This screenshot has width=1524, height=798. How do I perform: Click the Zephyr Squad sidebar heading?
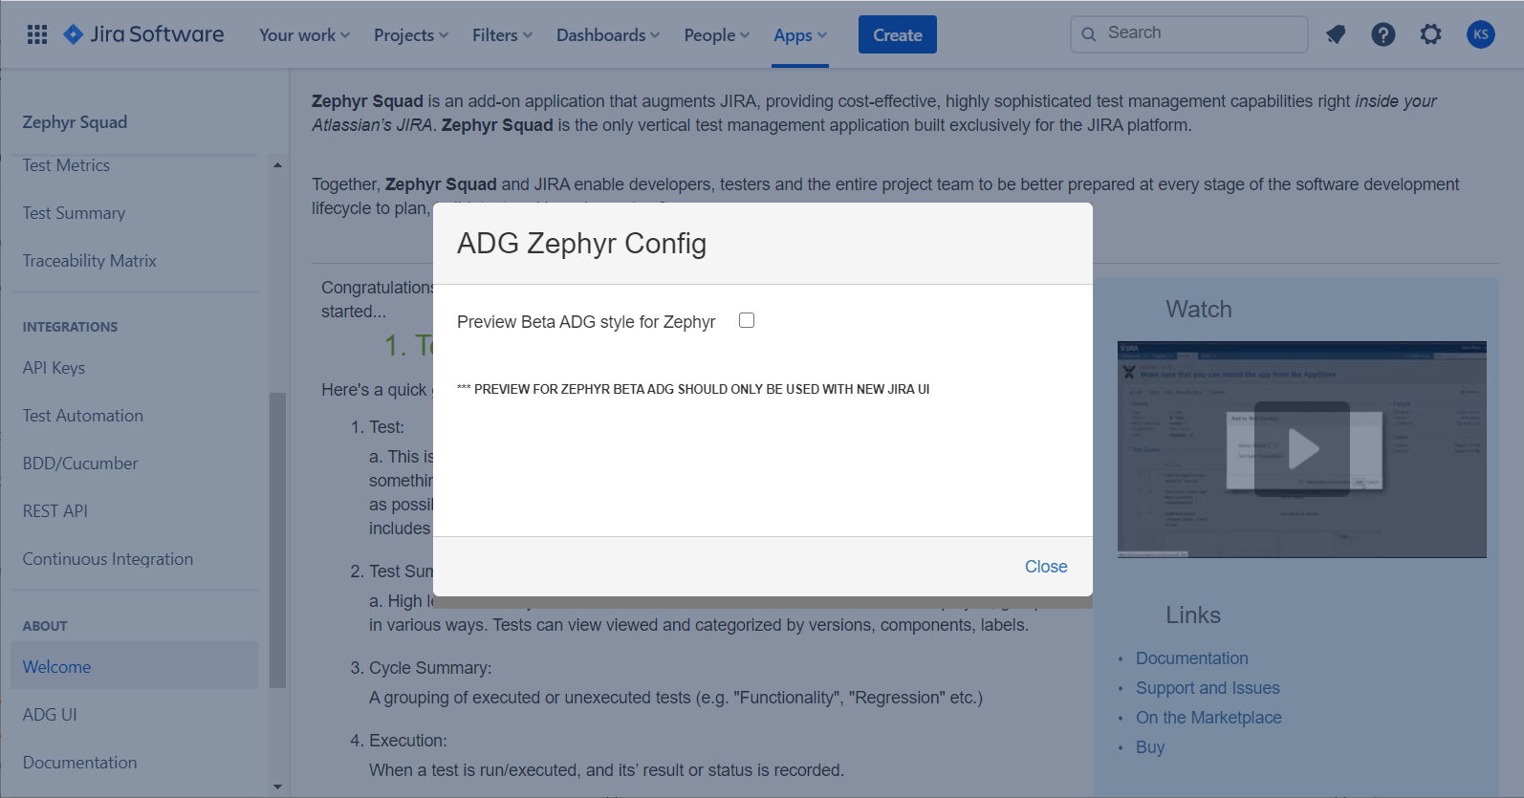[75, 122]
